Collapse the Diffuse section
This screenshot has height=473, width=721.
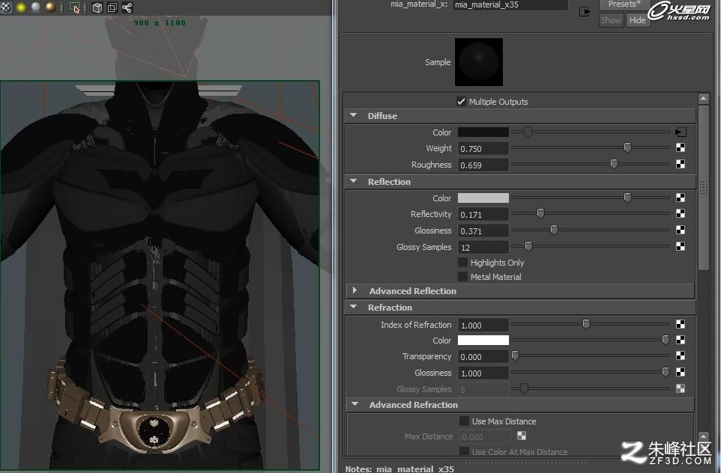pyautogui.click(x=354, y=115)
